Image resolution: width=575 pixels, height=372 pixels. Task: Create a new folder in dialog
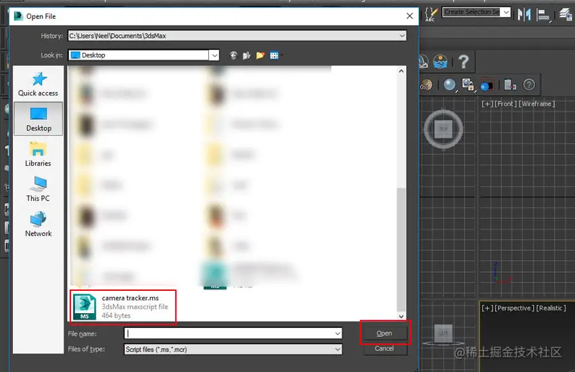click(260, 55)
